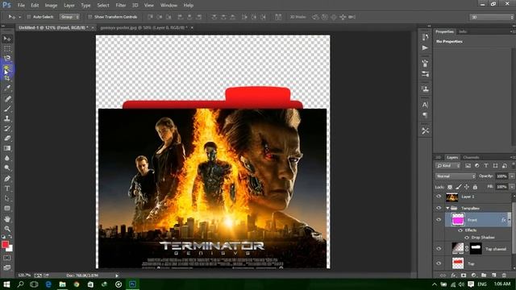Swap foreground and background colors
Screen dimensions: 516x290
click(x=10, y=237)
